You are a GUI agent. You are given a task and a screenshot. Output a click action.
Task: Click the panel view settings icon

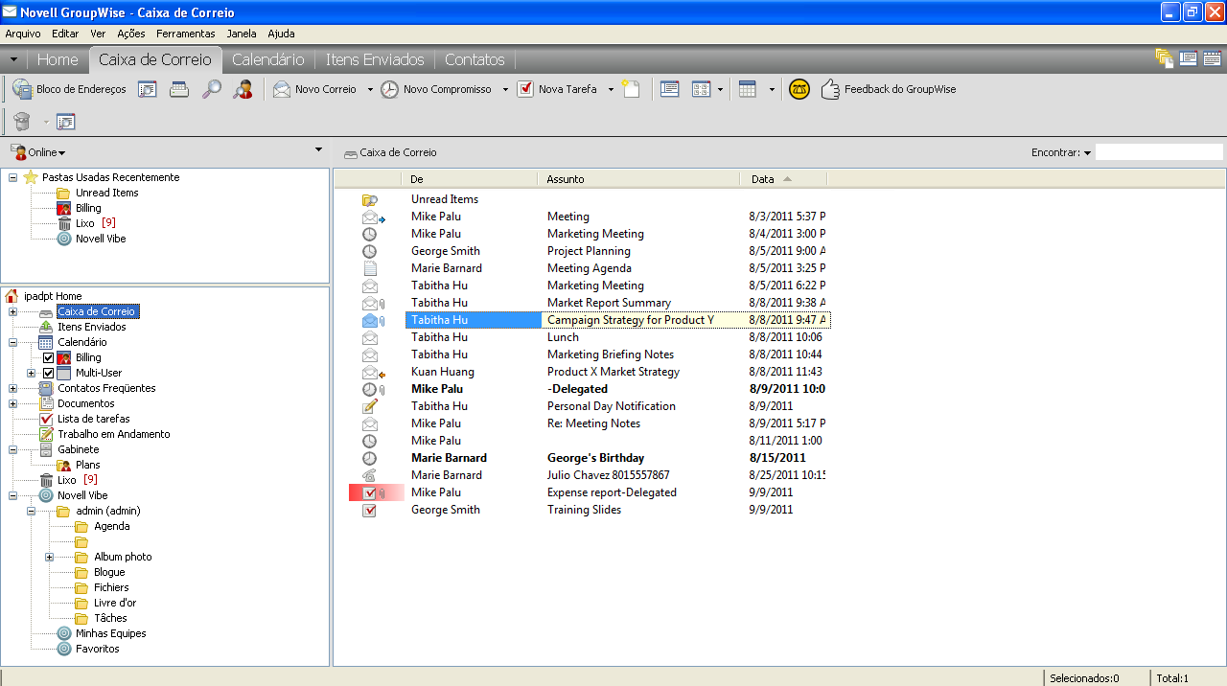tap(701, 89)
